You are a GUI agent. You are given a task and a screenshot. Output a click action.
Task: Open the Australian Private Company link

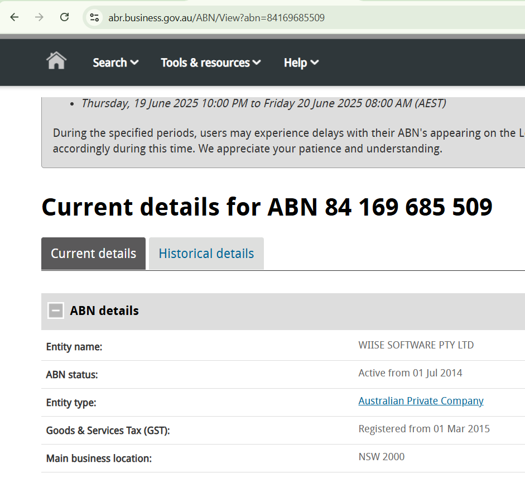tap(421, 400)
